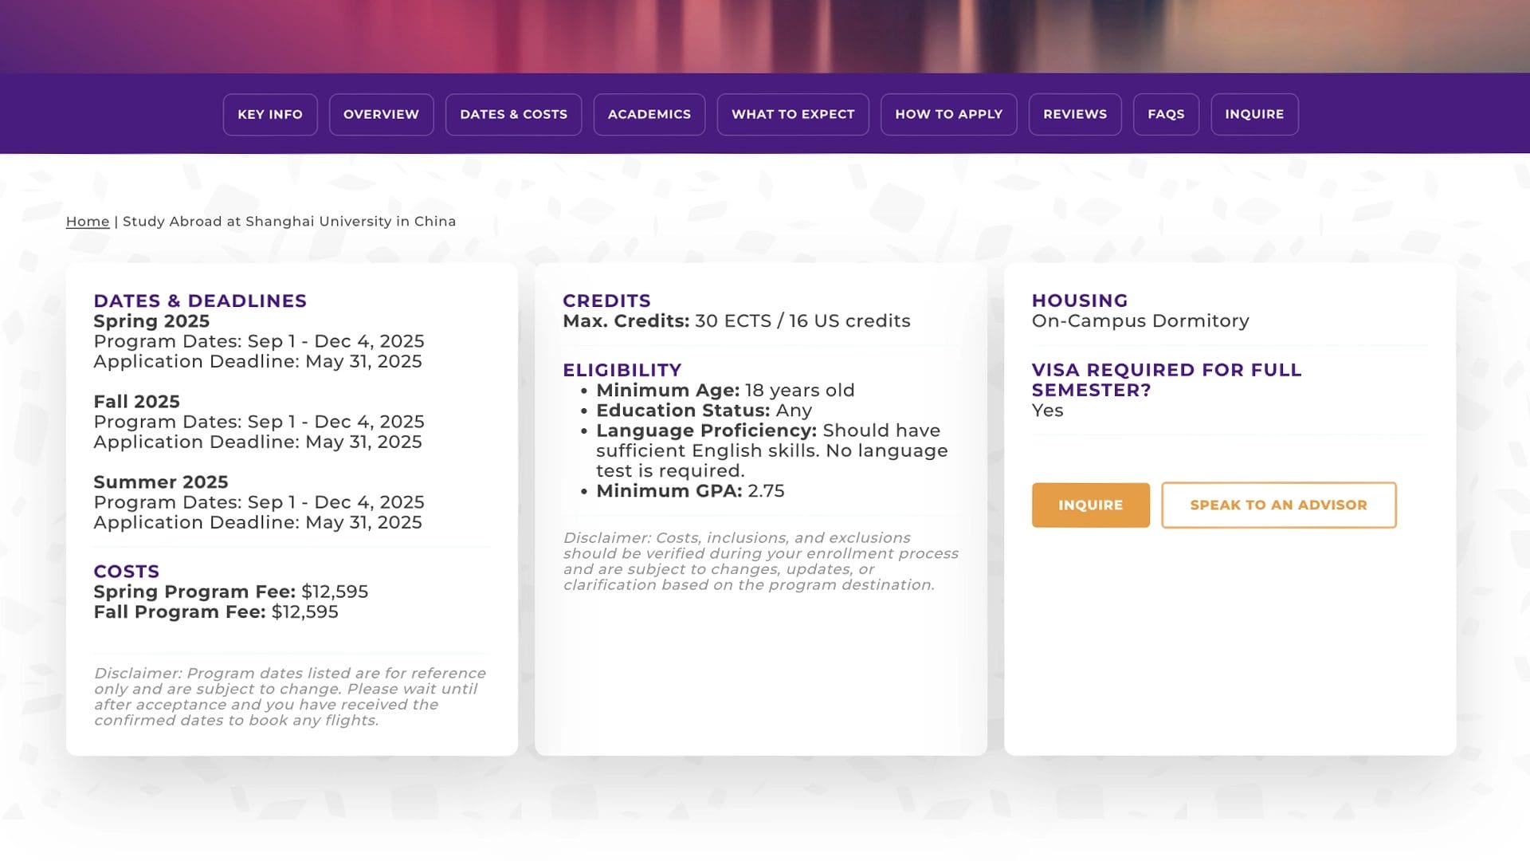The height and width of the screenshot is (861, 1530).
Task: Open What to Expect tab
Action: tap(793, 114)
